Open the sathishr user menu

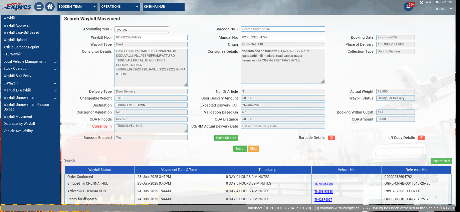(444, 9)
